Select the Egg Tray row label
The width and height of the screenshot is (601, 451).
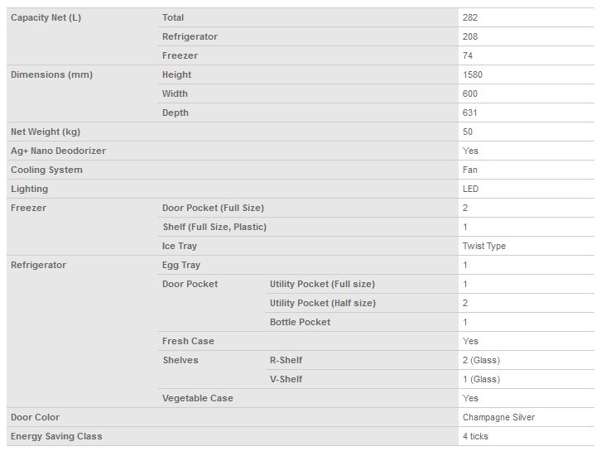[181, 265]
